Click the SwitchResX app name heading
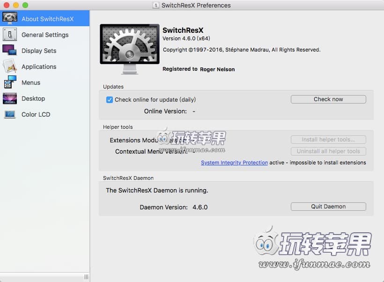Viewport: 384px width, 282px height. [183, 30]
